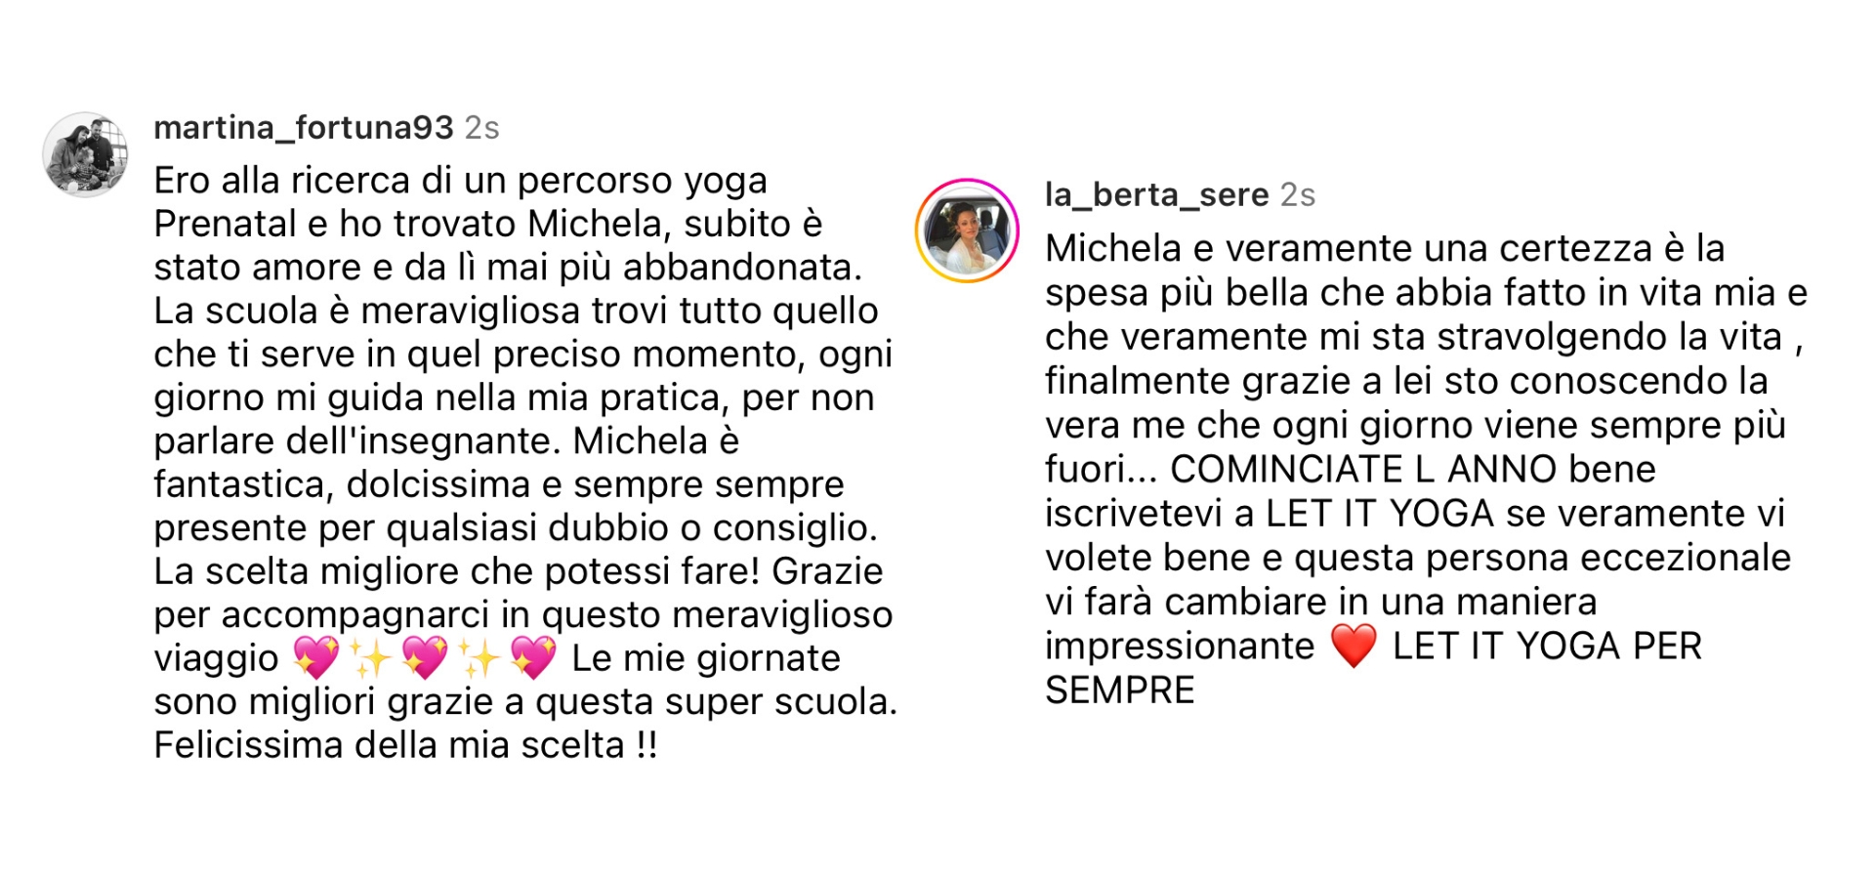Click the la_berta_sere username
The height and width of the screenshot is (879, 1875).
click(1156, 194)
